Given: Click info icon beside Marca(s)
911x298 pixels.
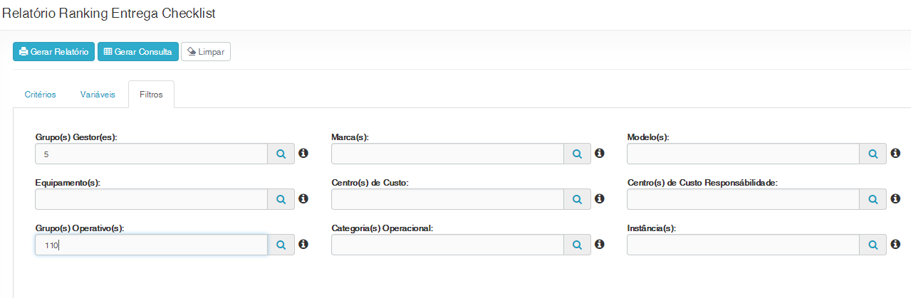Looking at the screenshot, I should 600,153.
